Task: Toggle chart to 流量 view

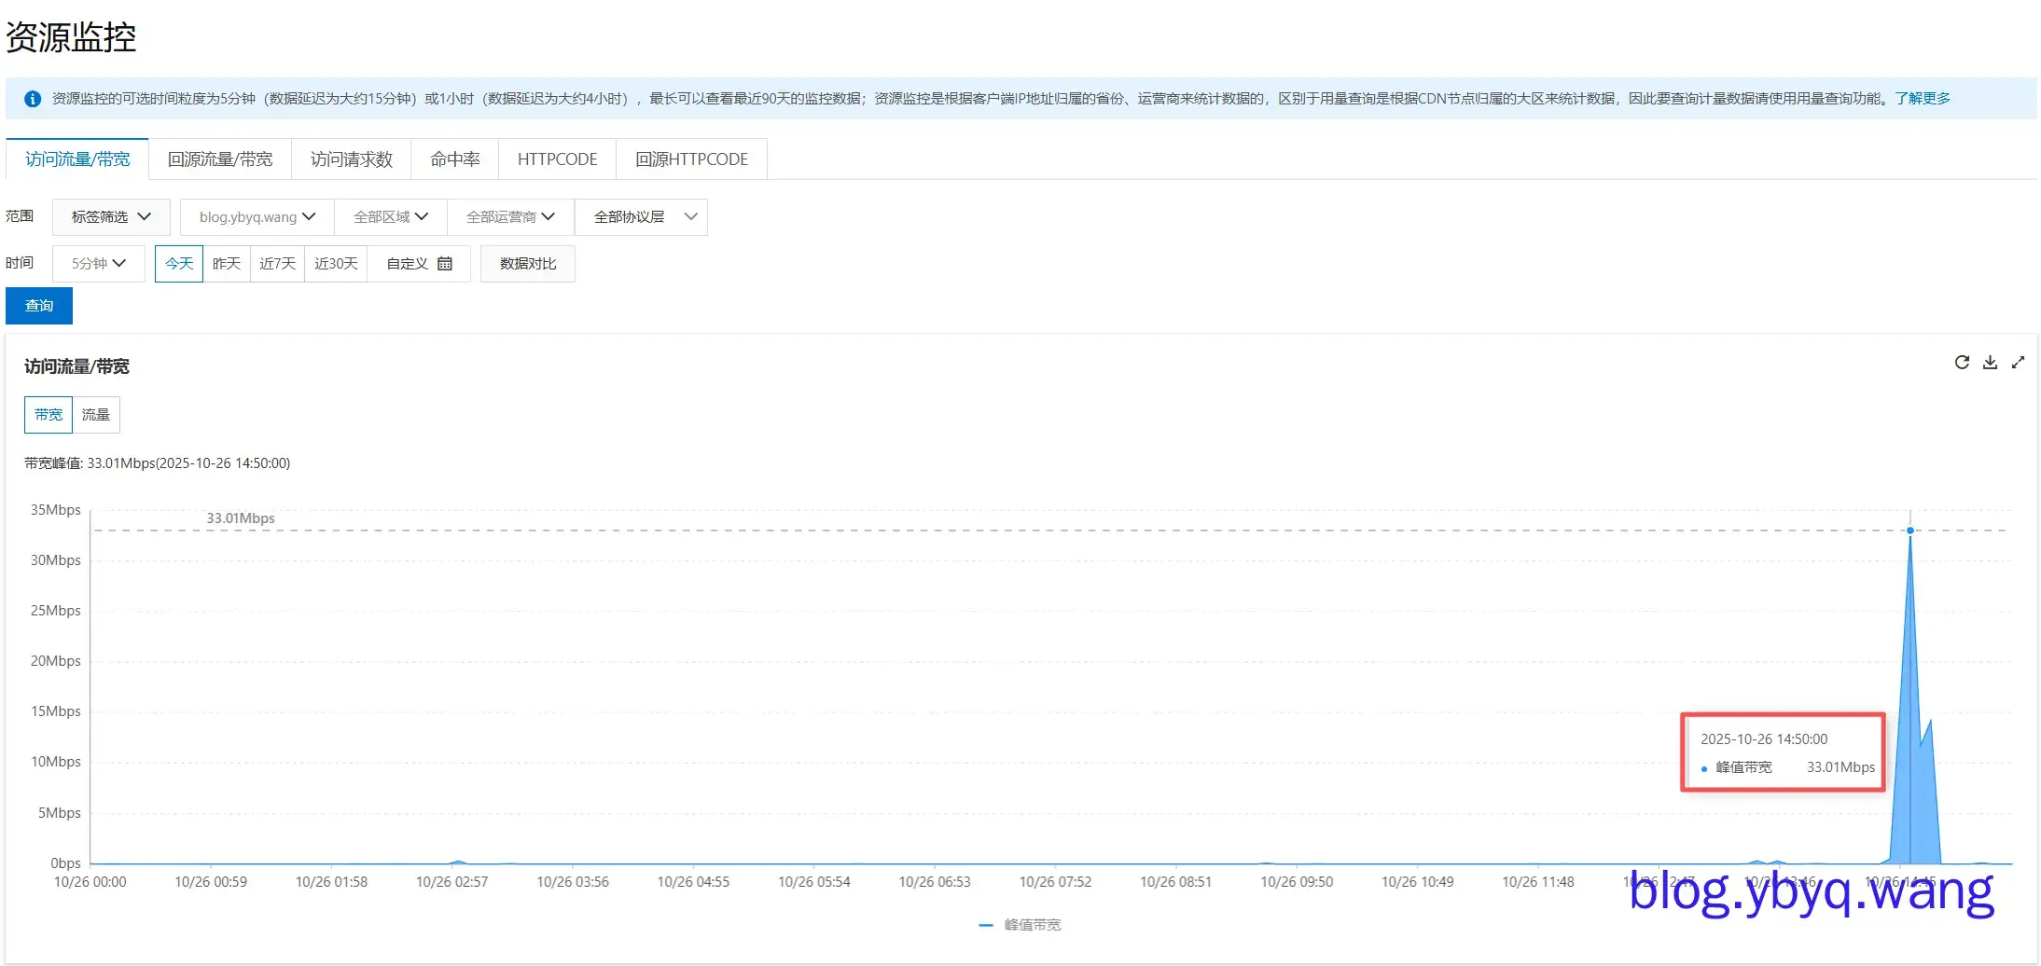Action: (96, 415)
